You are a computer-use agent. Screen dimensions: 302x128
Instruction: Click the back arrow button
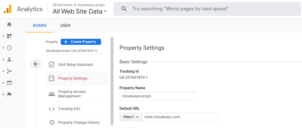(36, 64)
